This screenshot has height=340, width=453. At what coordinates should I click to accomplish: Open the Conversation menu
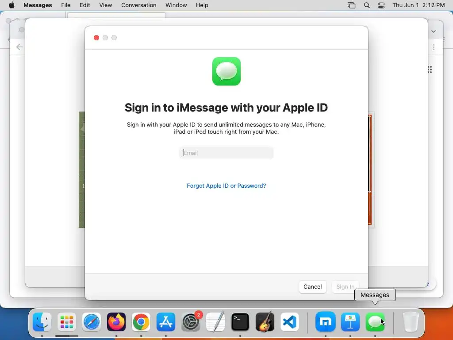[x=138, y=5]
